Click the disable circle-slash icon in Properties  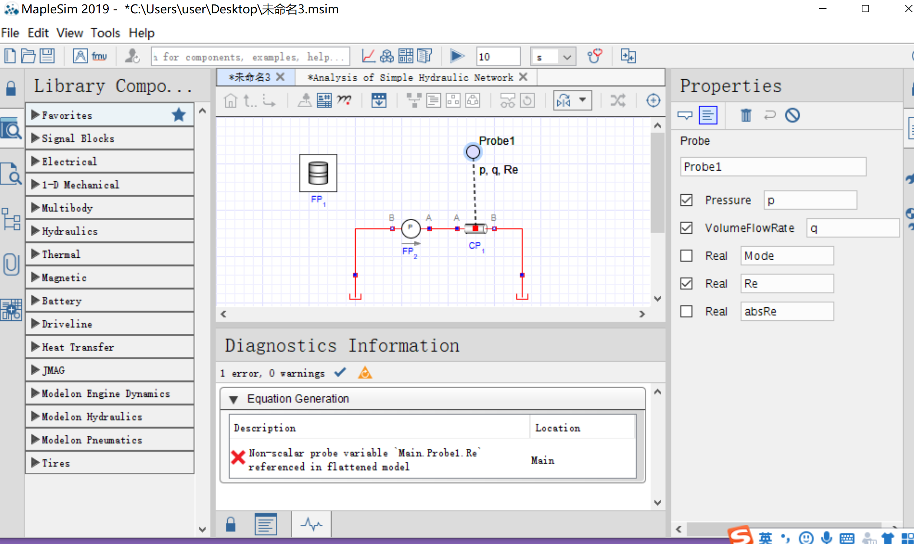(x=792, y=115)
